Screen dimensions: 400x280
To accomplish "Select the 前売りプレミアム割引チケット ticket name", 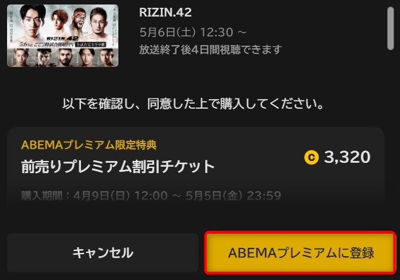I will point(118,167).
